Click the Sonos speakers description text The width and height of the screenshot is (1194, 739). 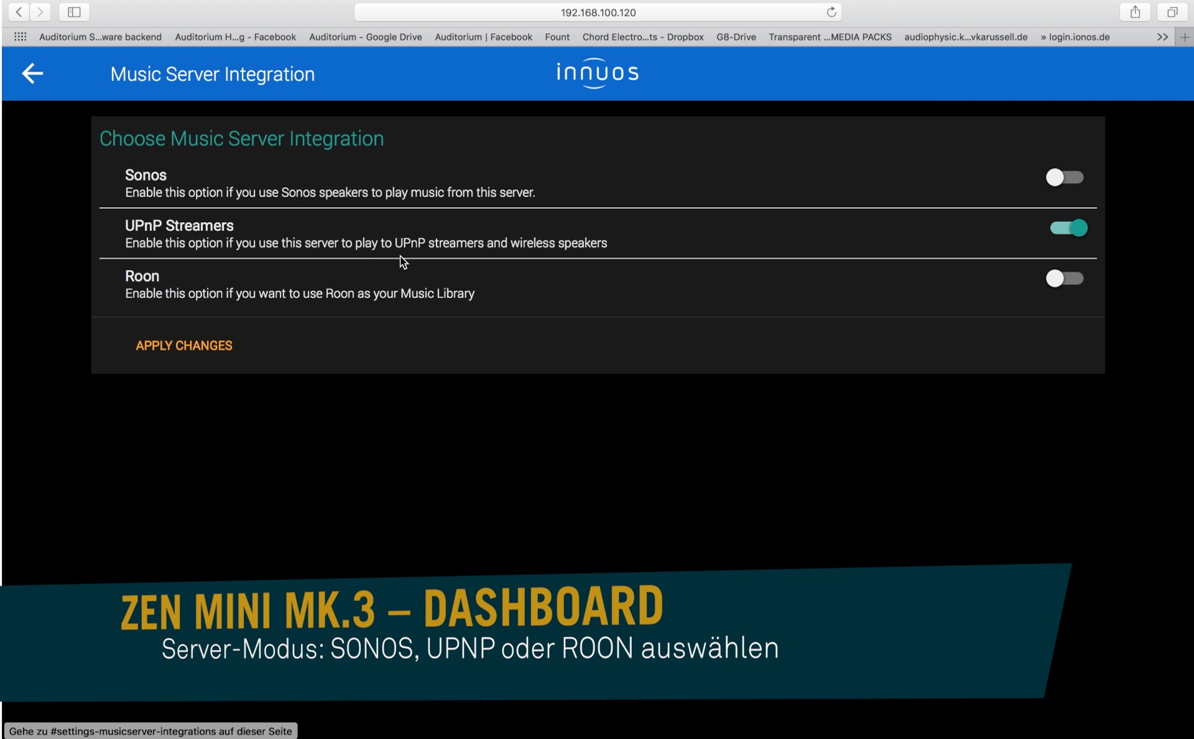(330, 192)
